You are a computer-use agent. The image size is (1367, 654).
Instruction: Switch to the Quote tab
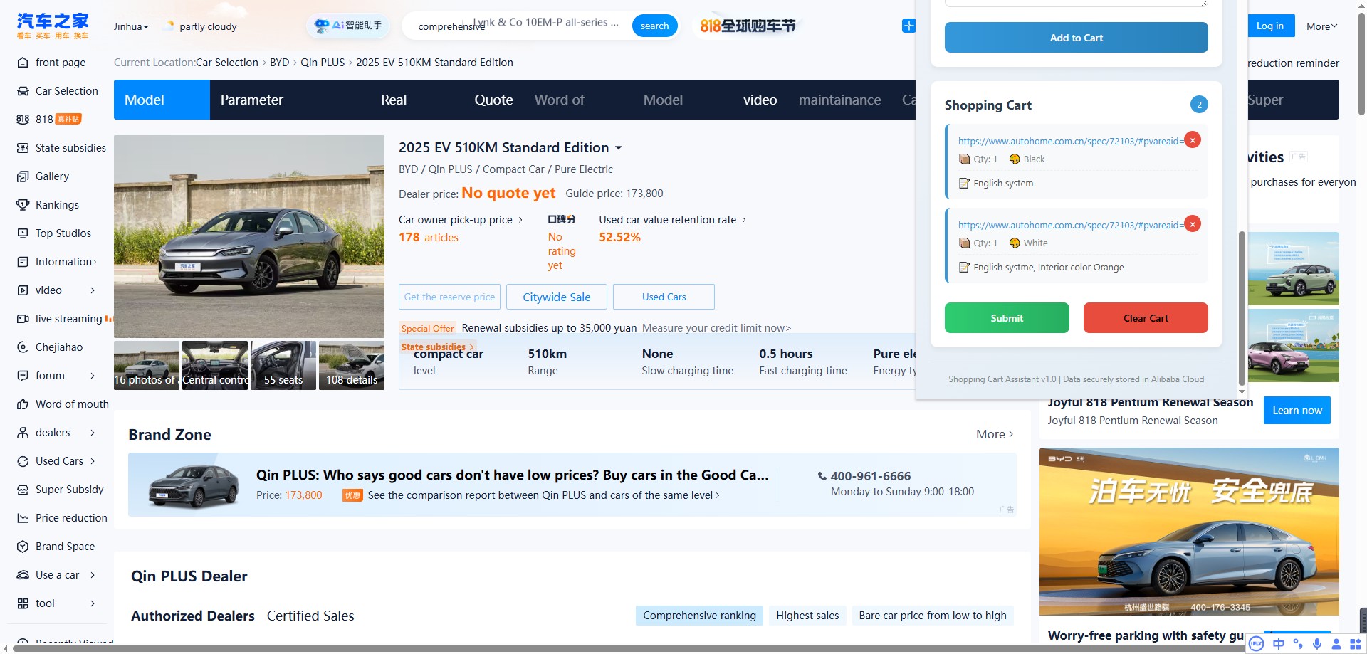(493, 100)
